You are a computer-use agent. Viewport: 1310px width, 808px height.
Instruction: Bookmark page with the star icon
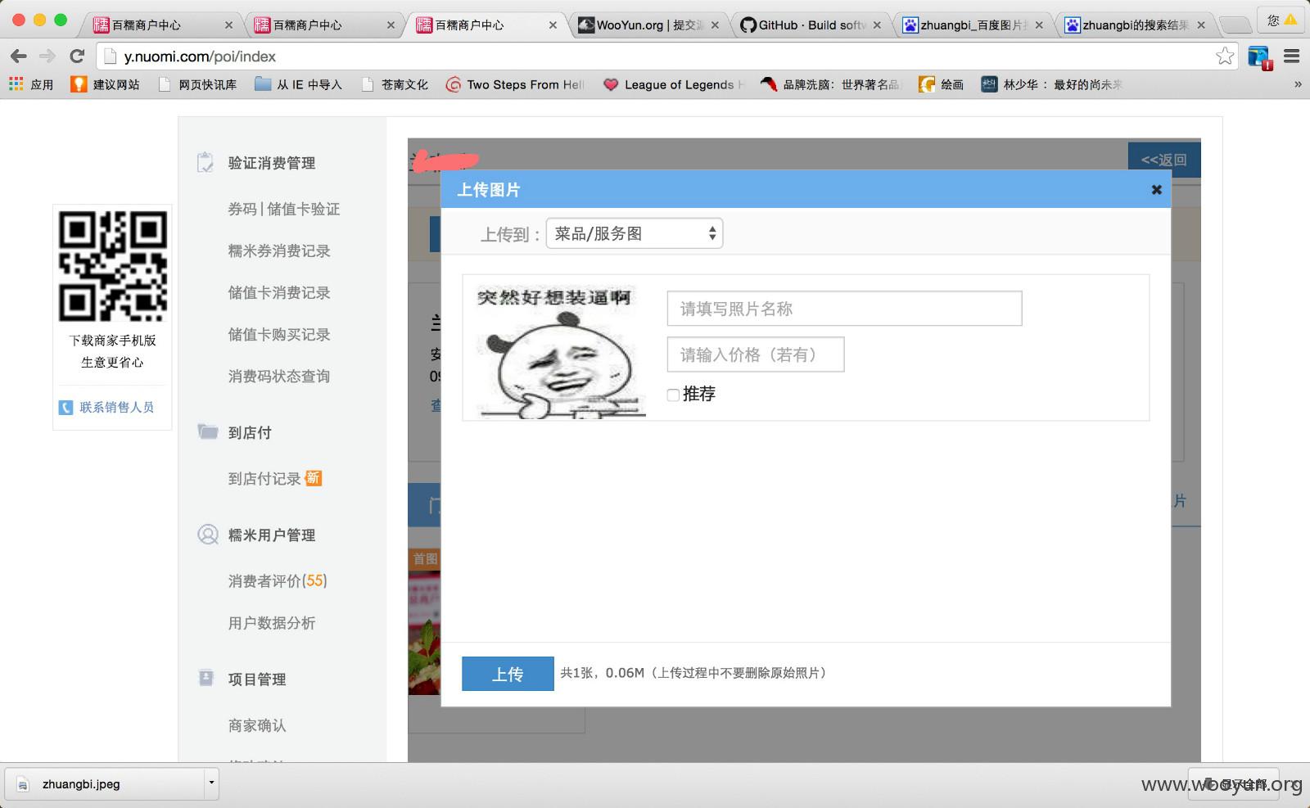click(1225, 56)
